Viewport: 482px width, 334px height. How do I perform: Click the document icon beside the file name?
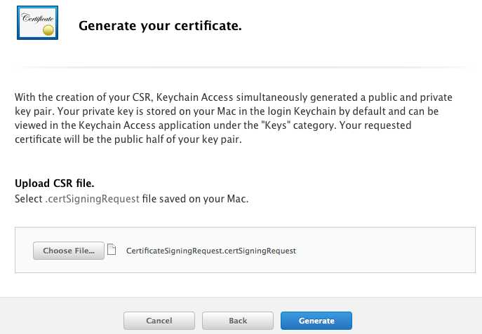click(111, 250)
